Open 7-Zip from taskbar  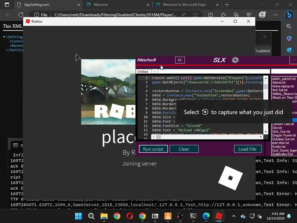click(x=155, y=216)
